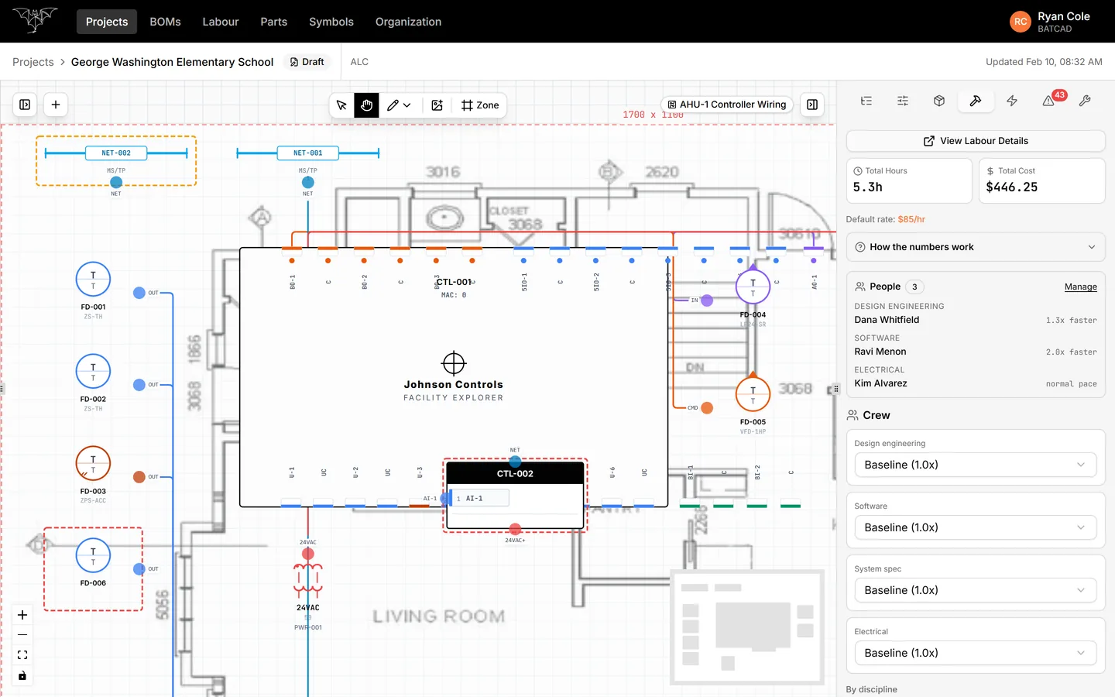The image size is (1115, 697).
Task: Select the pointer arrow tool
Action: (x=341, y=105)
